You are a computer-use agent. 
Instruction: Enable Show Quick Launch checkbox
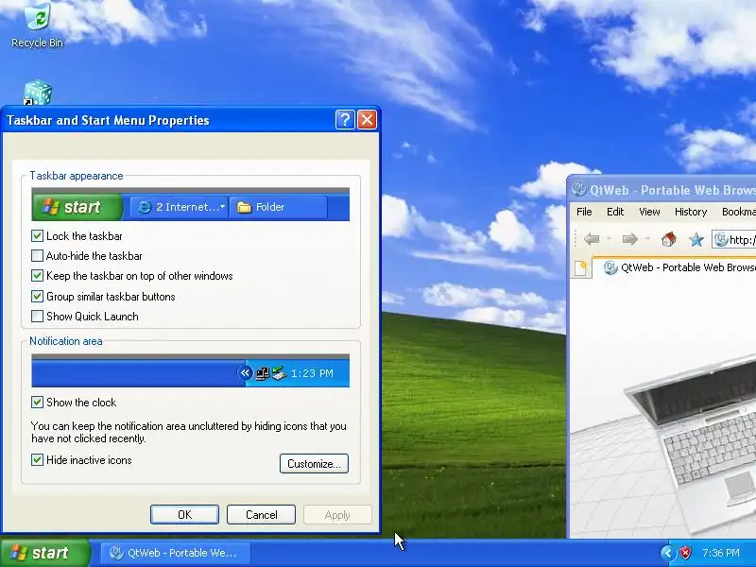click(37, 317)
